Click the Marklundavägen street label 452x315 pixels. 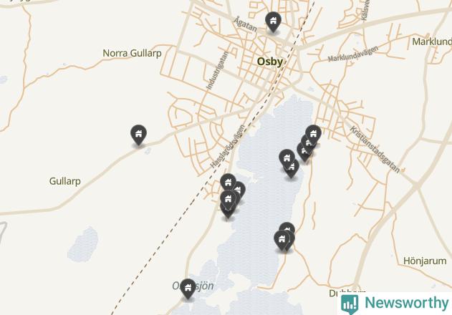pyautogui.click(x=353, y=54)
